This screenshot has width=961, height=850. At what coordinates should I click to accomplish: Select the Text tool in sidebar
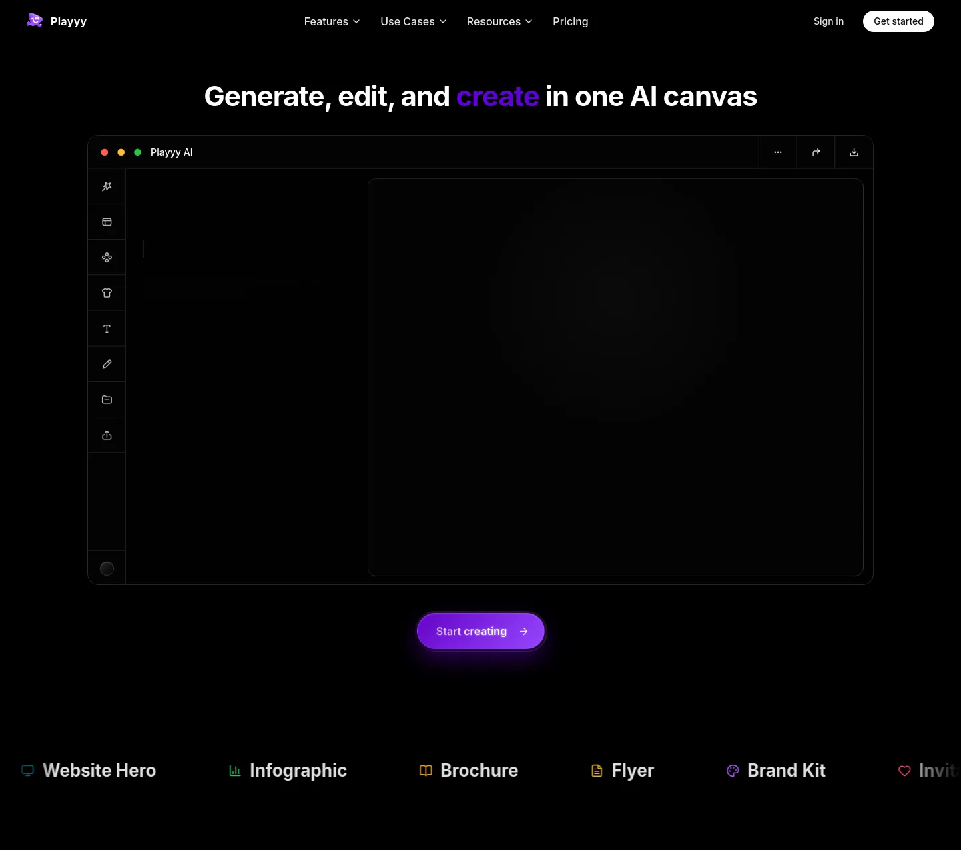point(107,329)
